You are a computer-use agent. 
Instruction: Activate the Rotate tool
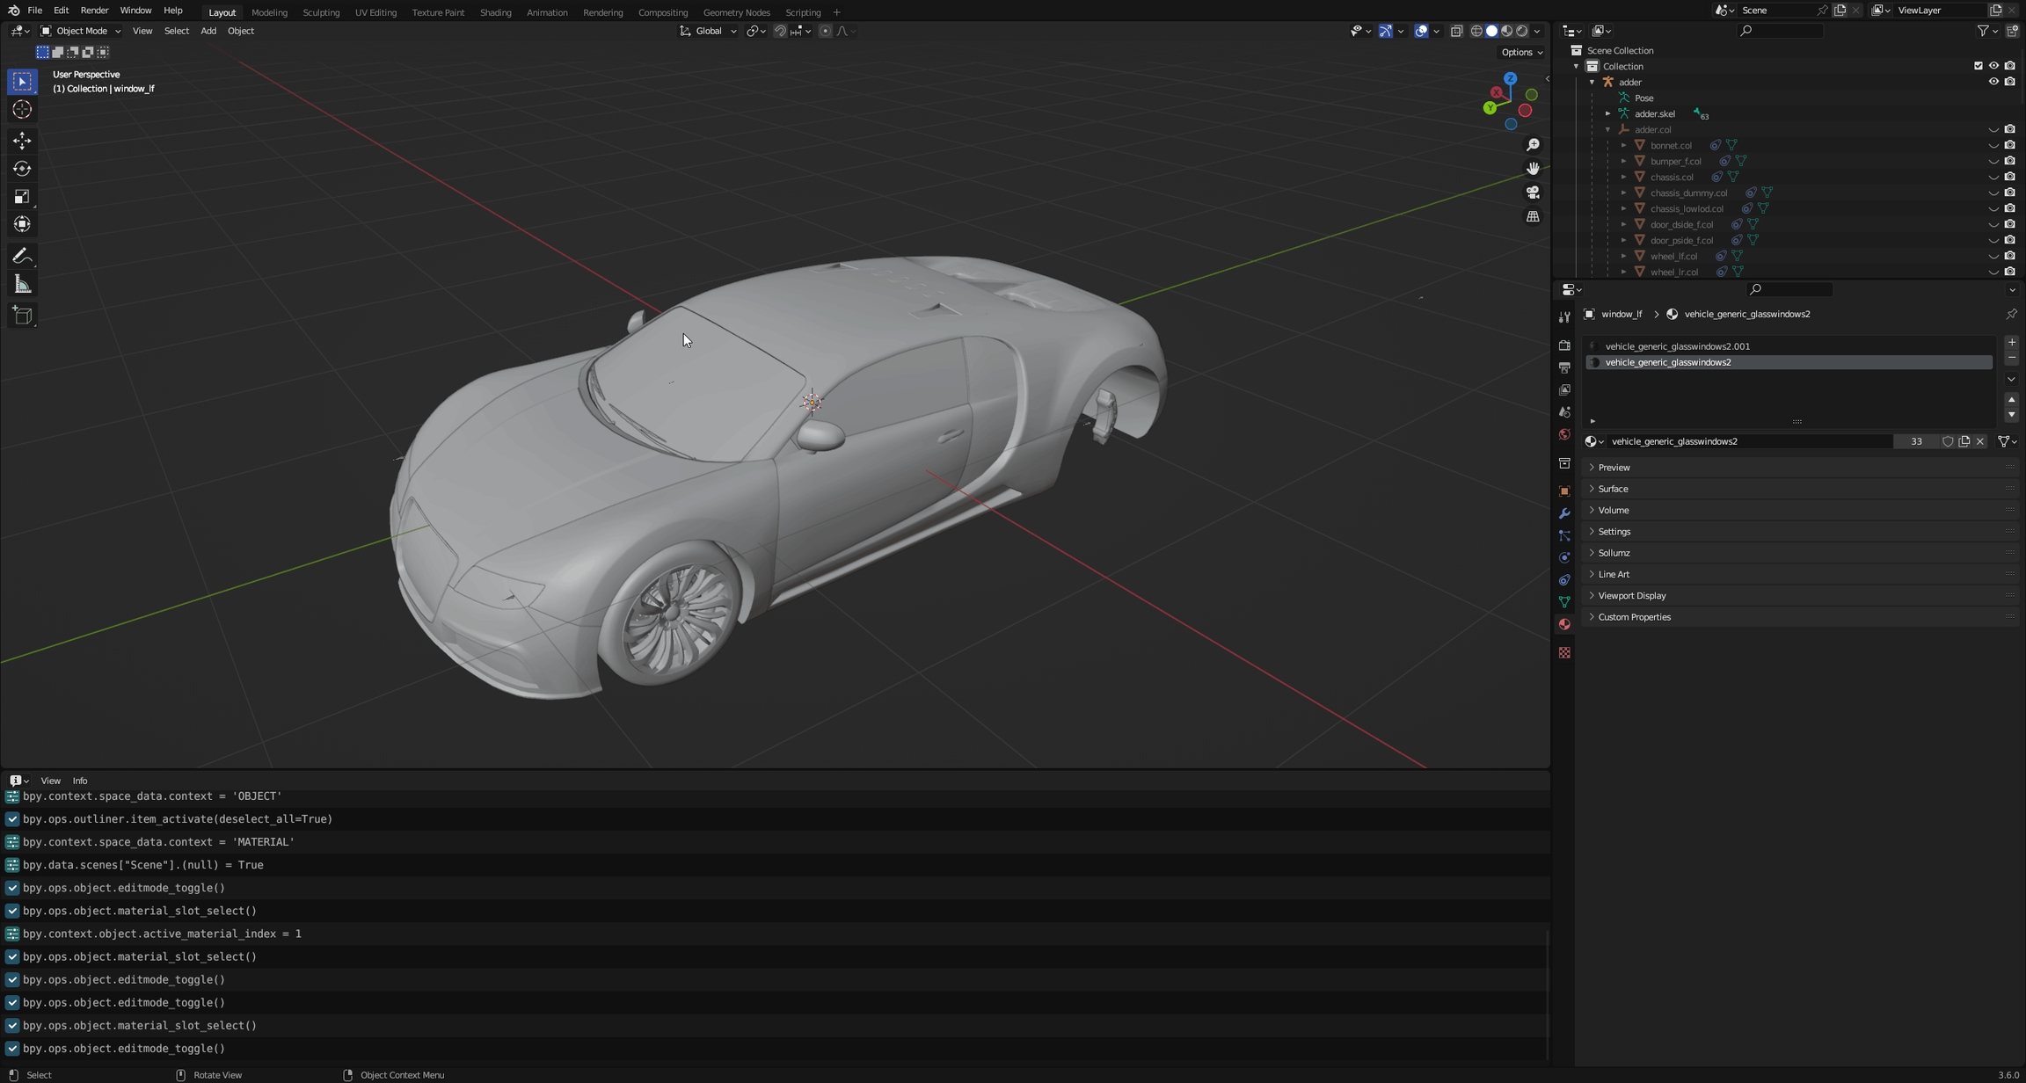22,169
